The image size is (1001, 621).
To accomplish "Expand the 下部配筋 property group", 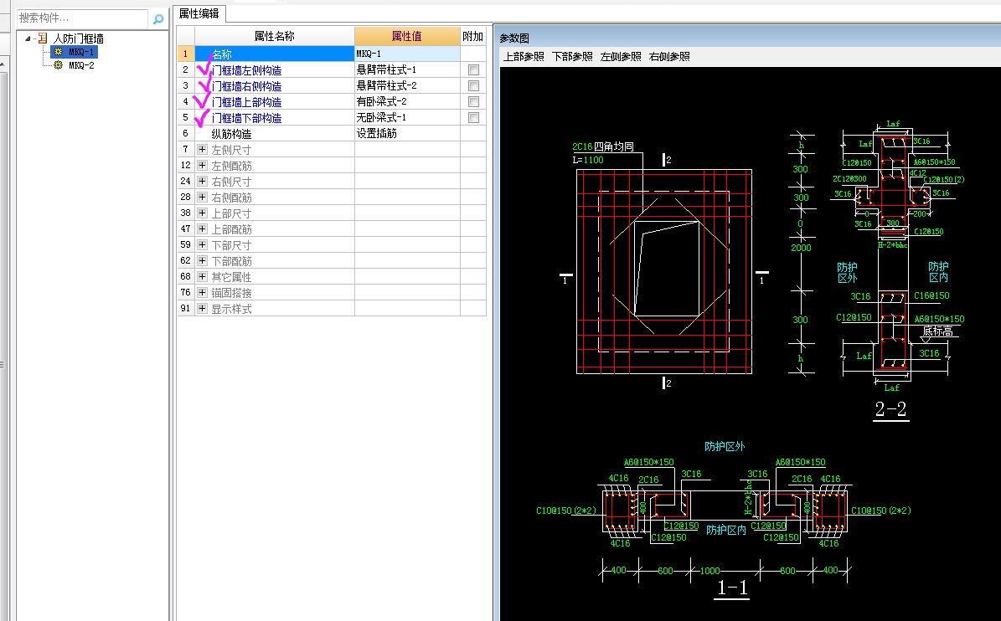I will (203, 261).
